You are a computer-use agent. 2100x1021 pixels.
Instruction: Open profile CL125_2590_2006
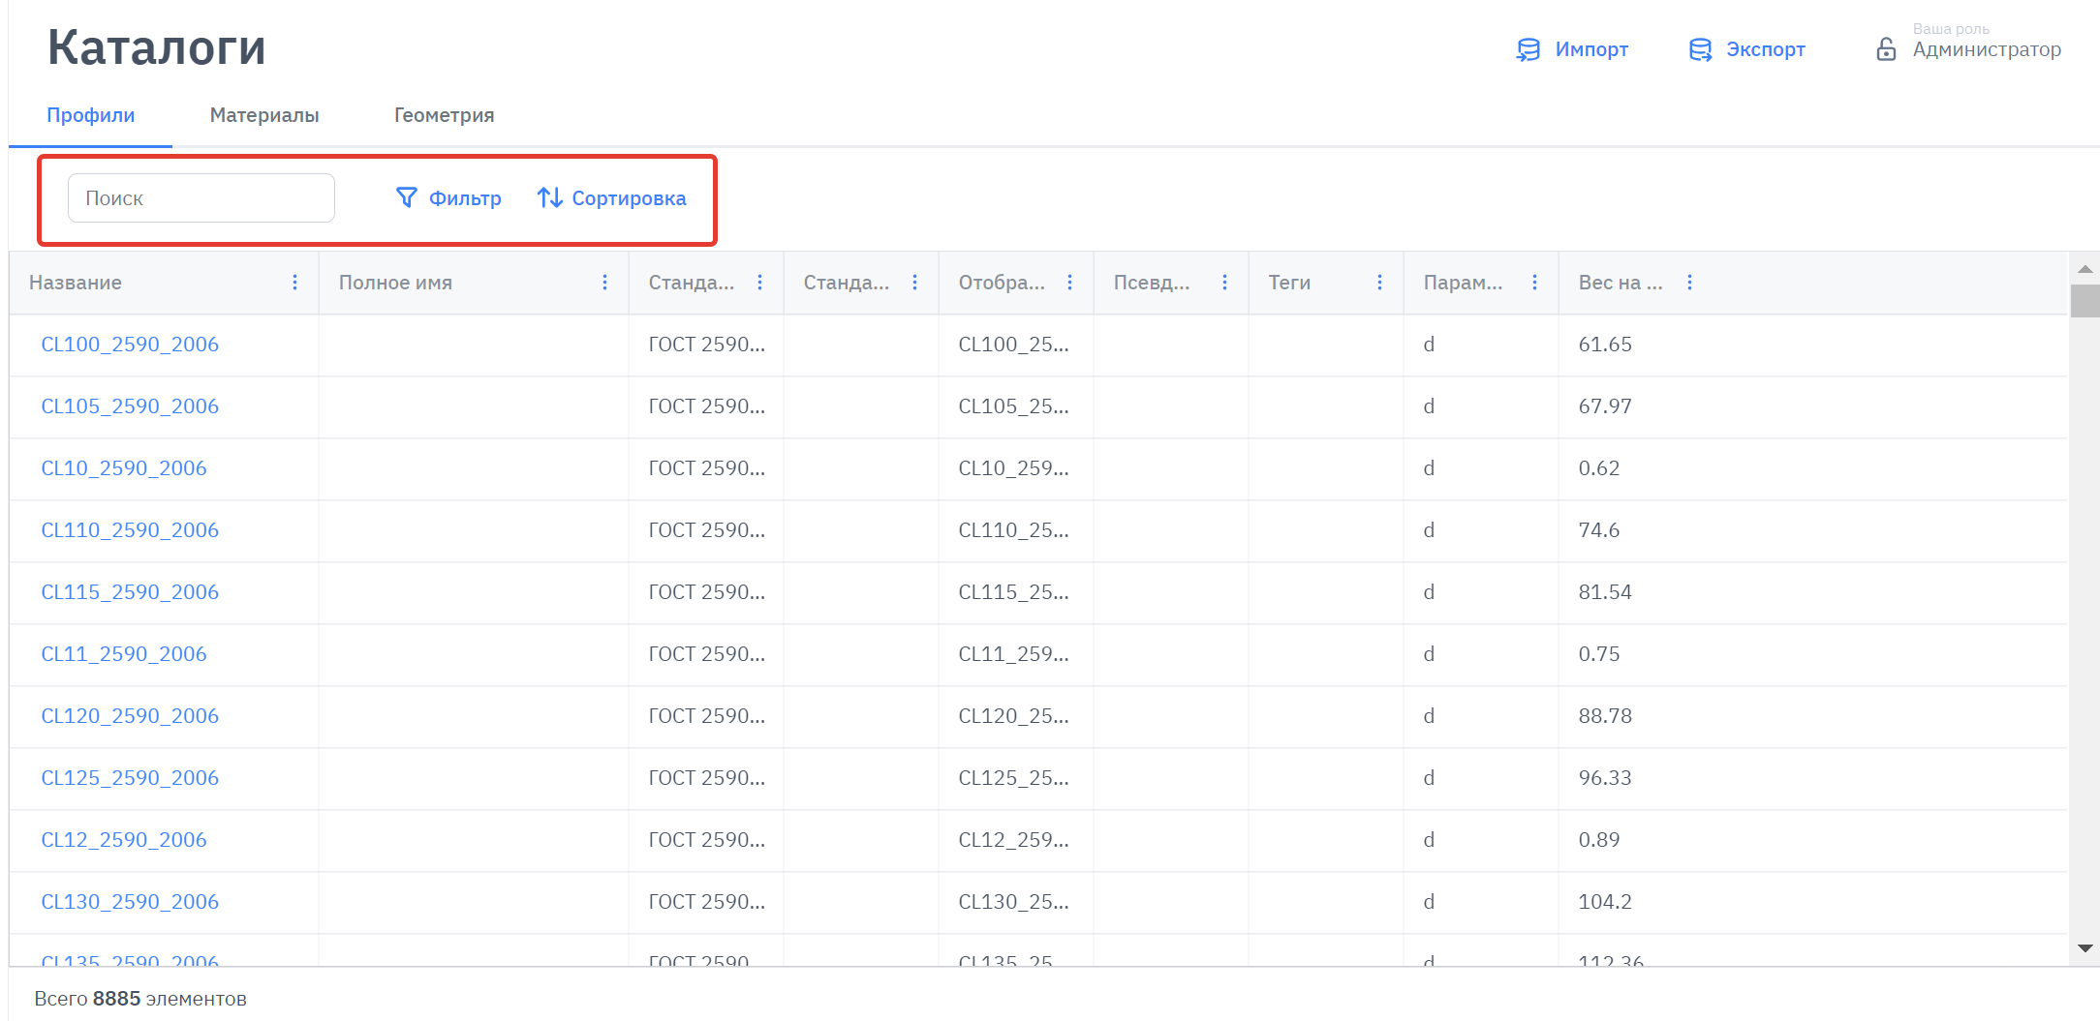point(130,778)
